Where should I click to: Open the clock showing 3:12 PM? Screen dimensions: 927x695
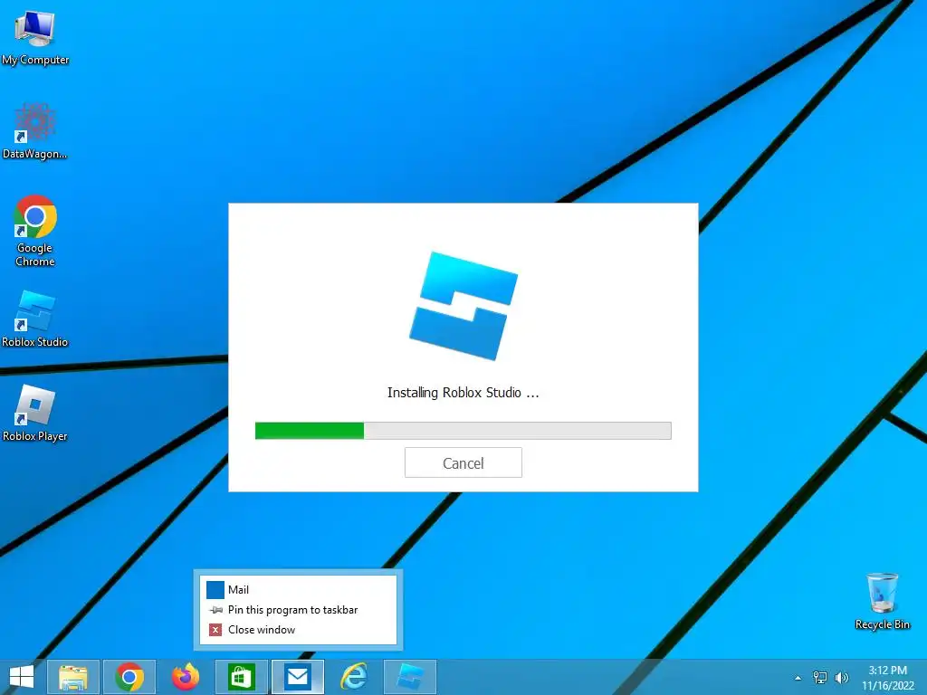tap(888, 677)
